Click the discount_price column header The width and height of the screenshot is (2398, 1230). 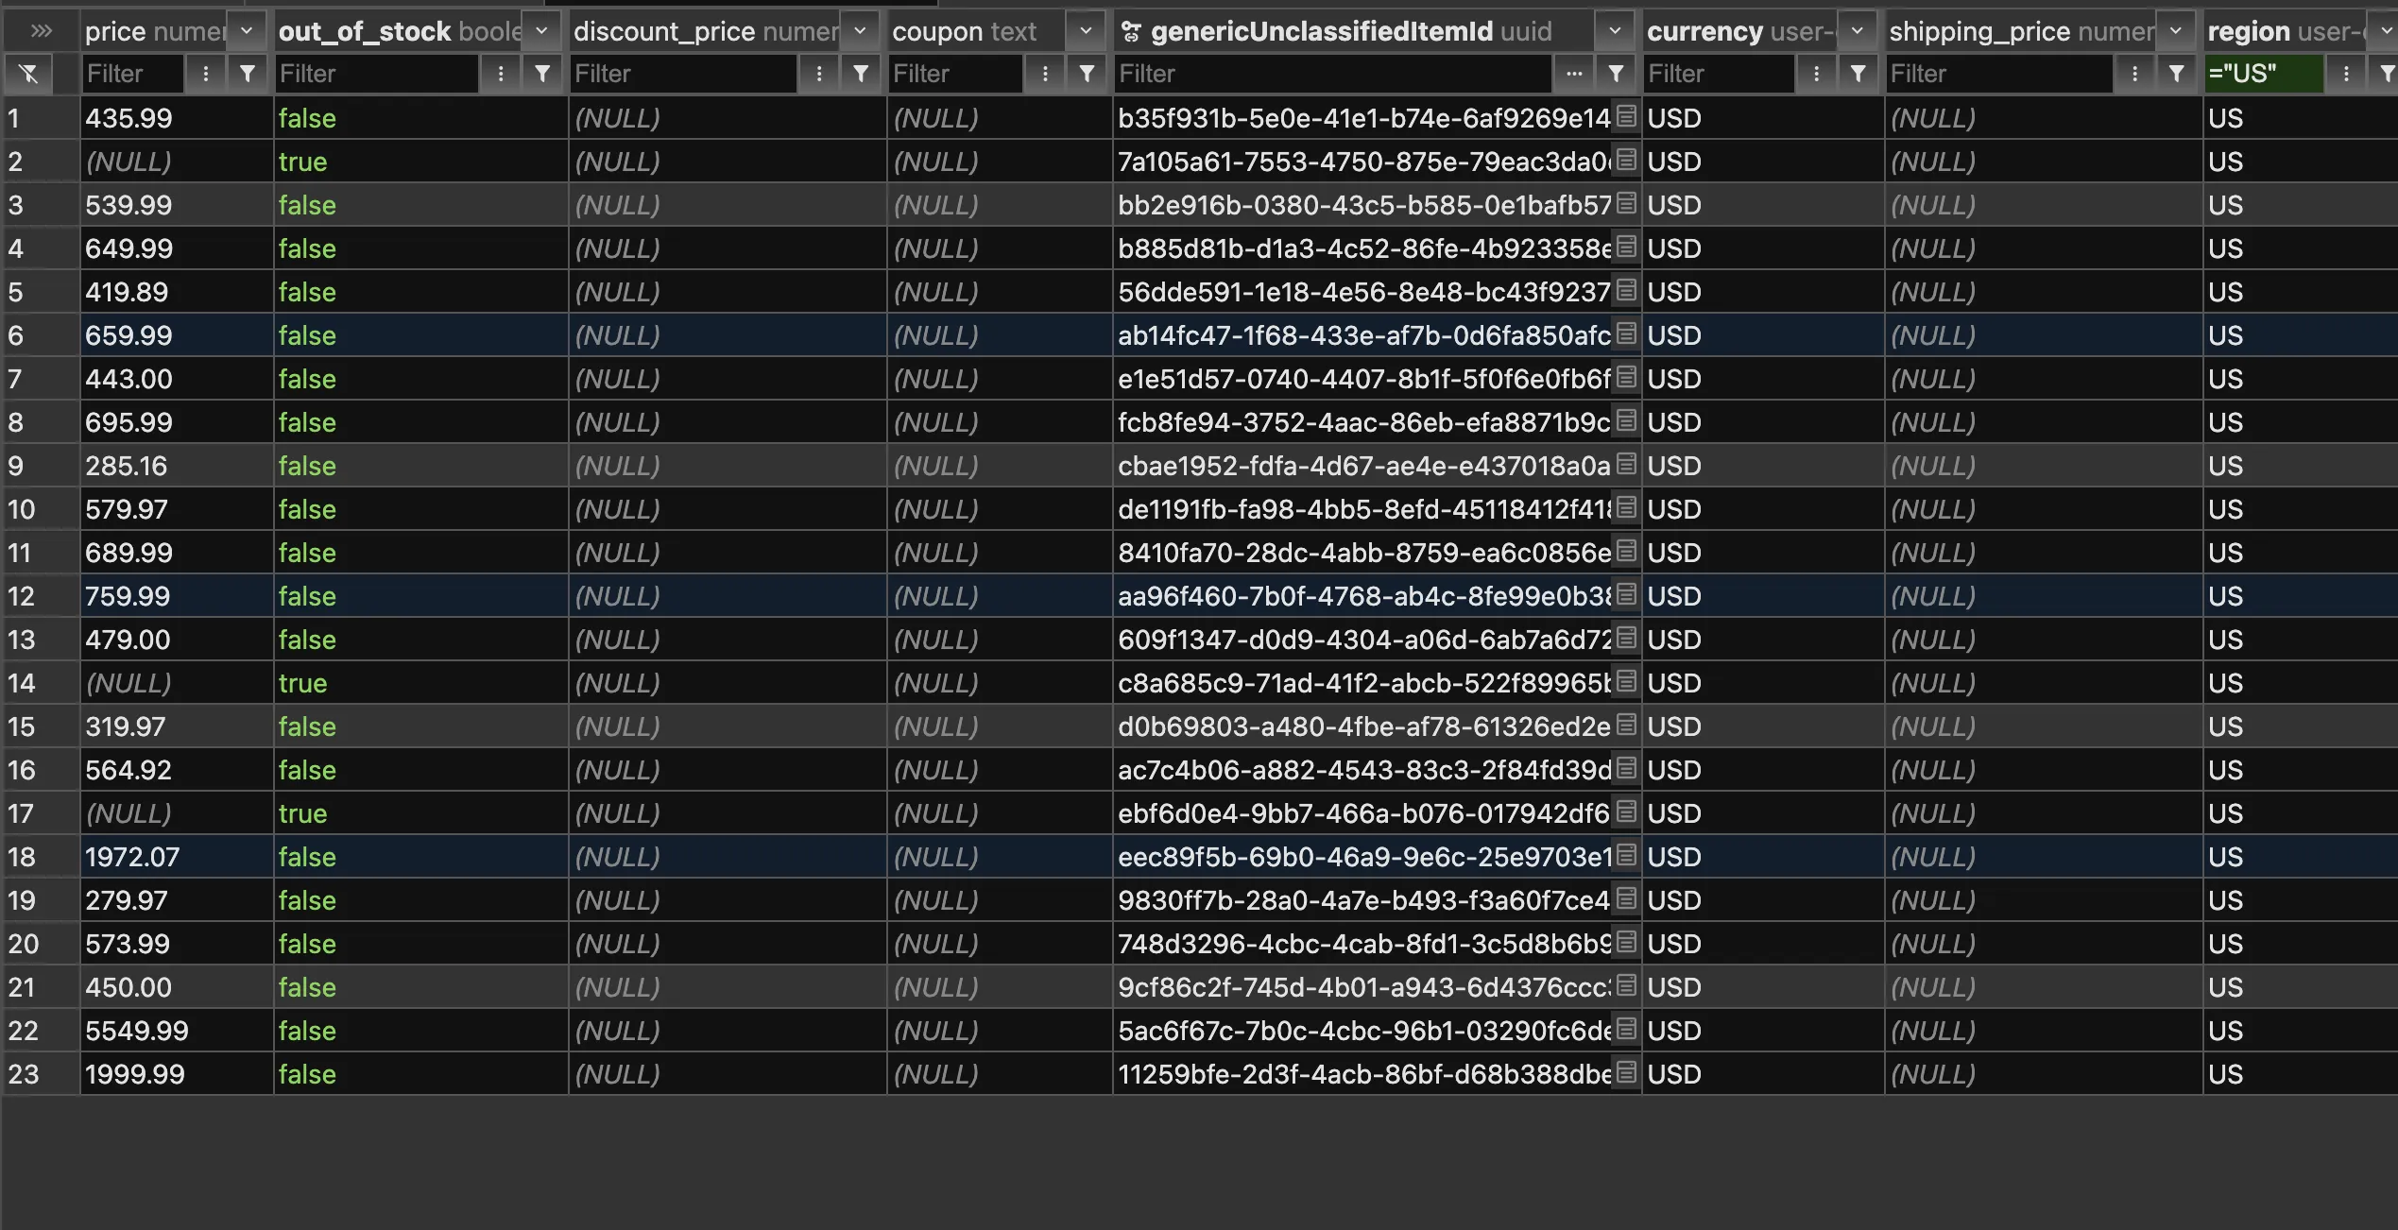click(705, 31)
